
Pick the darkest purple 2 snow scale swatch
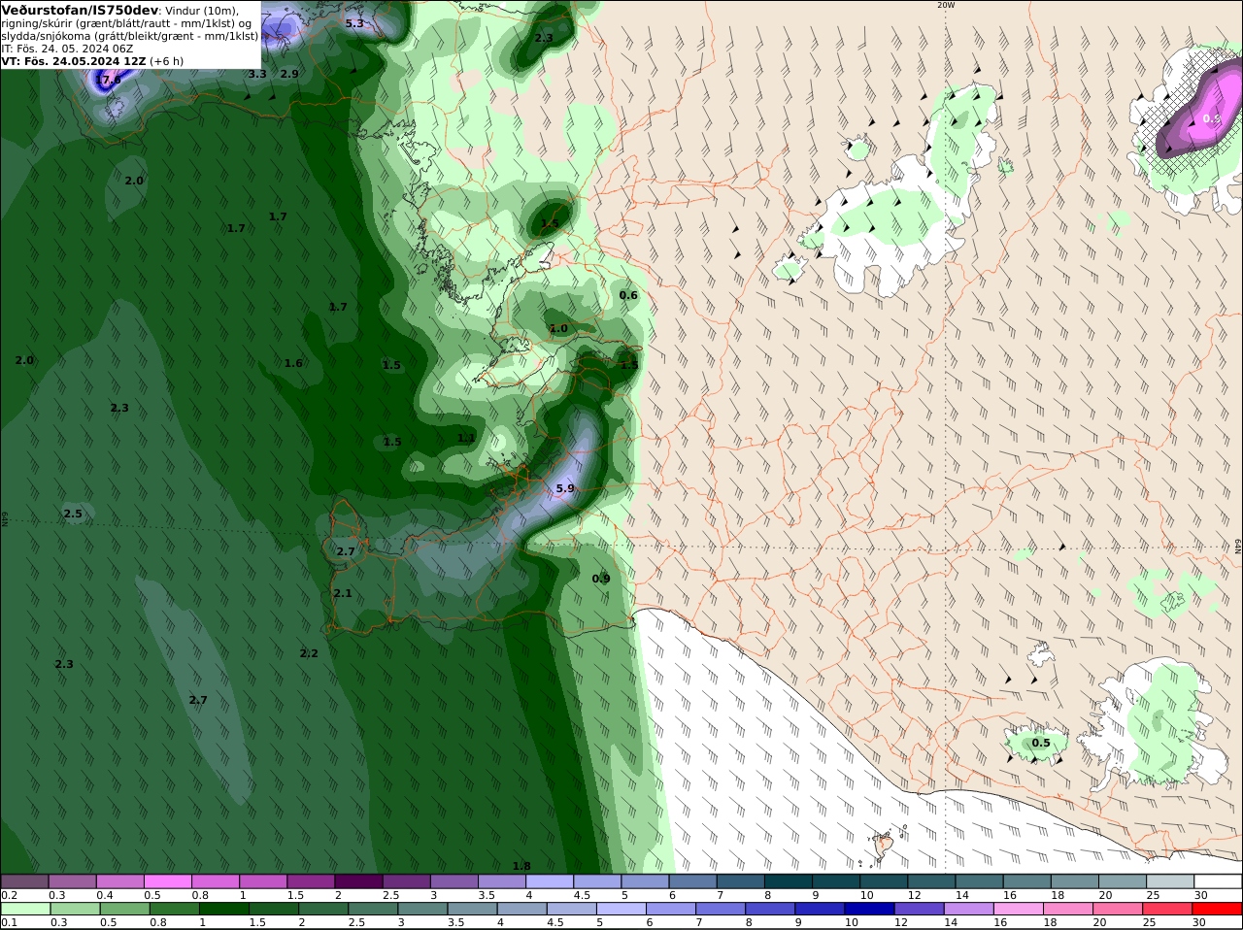(358, 881)
